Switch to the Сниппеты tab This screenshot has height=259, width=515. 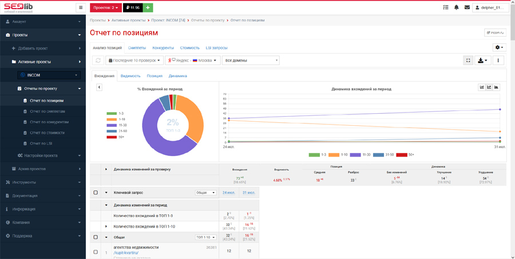click(137, 48)
